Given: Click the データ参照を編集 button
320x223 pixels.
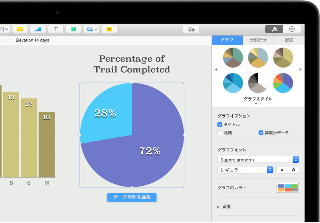Looking at the screenshot, I should (x=132, y=197).
